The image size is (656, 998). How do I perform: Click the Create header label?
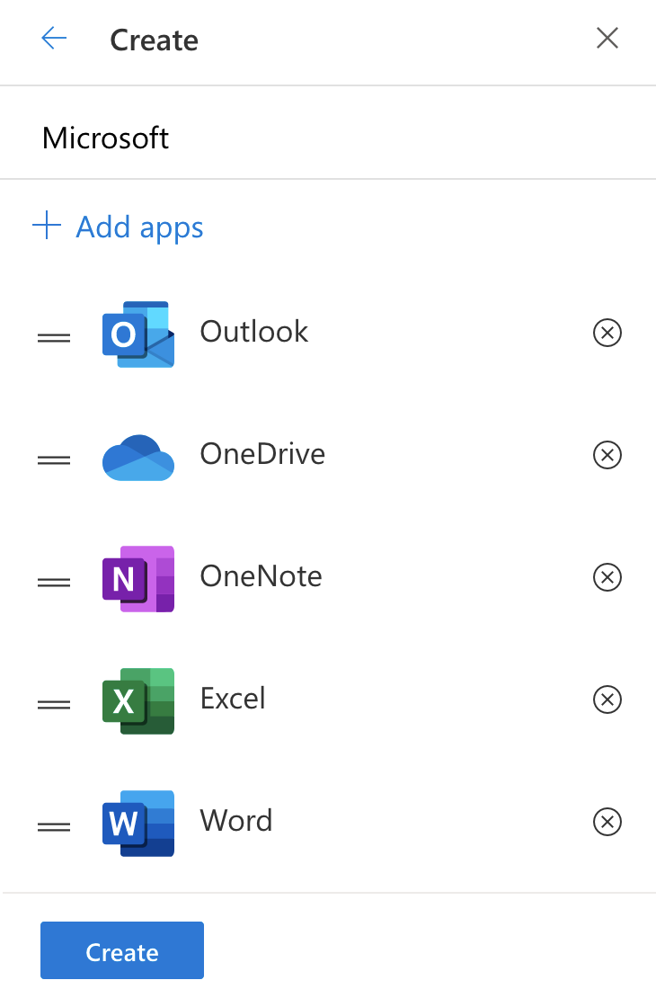tap(154, 40)
